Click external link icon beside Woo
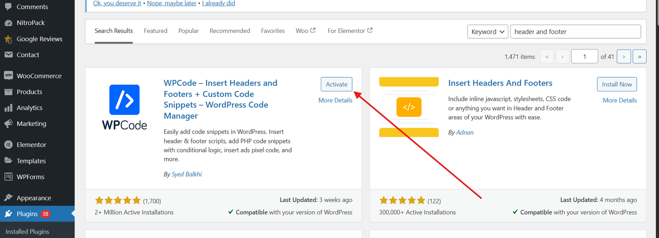659x238 pixels. click(313, 30)
